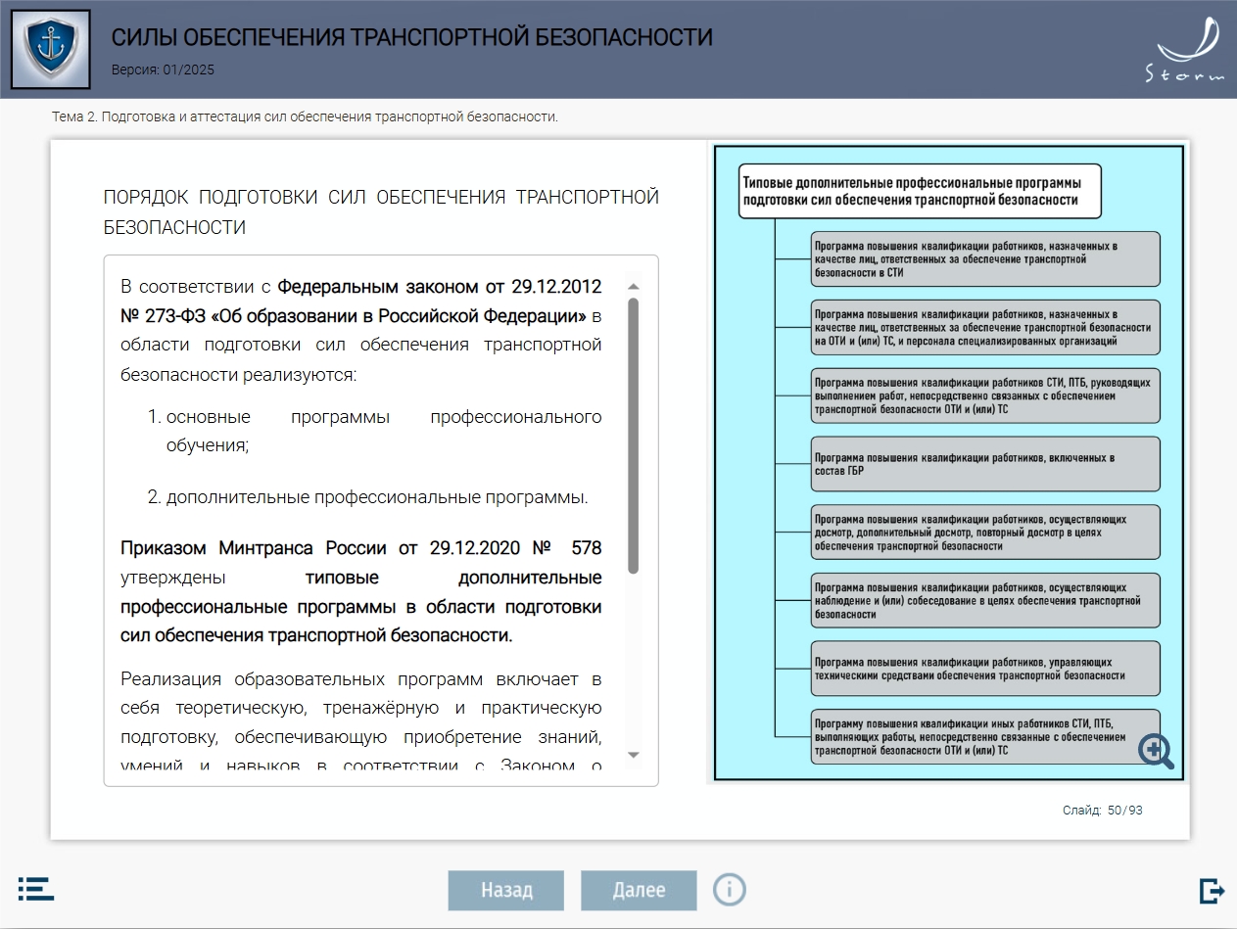This screenshot has height=929, width=1237.
Task: Click diagram box about безопасности в СТИ
Action: [x=986, y=259]
